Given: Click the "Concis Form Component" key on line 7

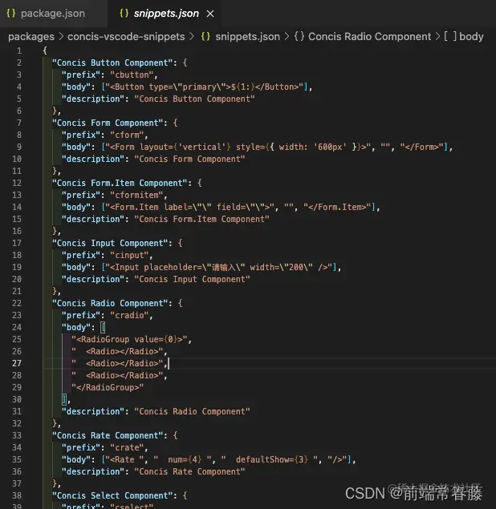Looking at the screenshot, I should click(x=108, y=123).
